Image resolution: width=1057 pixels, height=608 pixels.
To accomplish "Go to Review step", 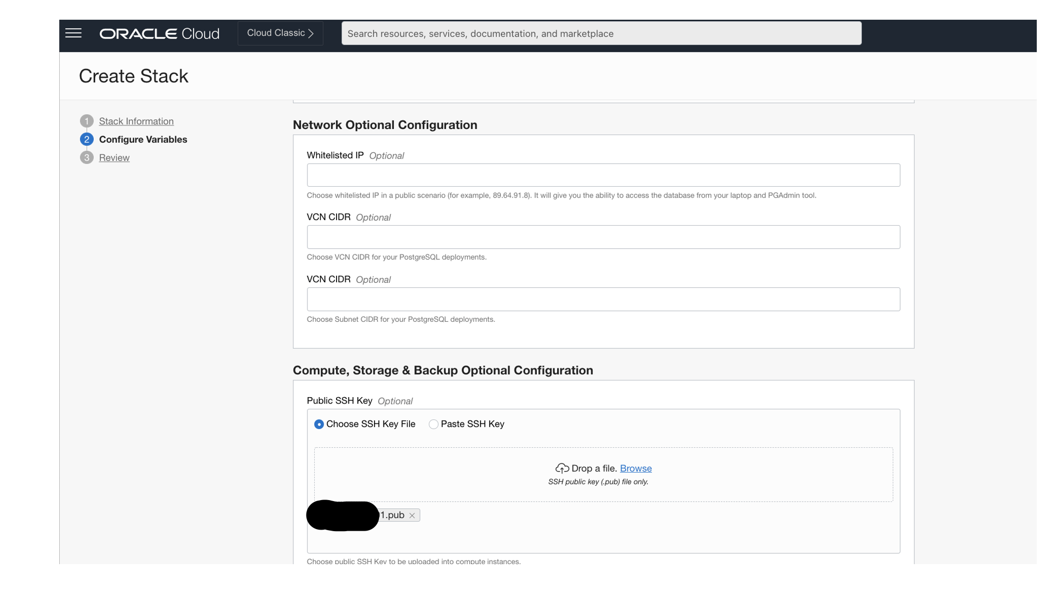I will [114, 158].
